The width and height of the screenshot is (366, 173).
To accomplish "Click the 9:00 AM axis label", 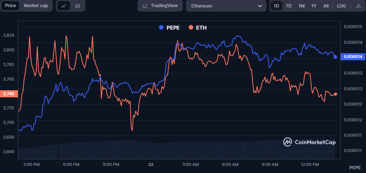I will pyautogui.click(x=270, y=165).
